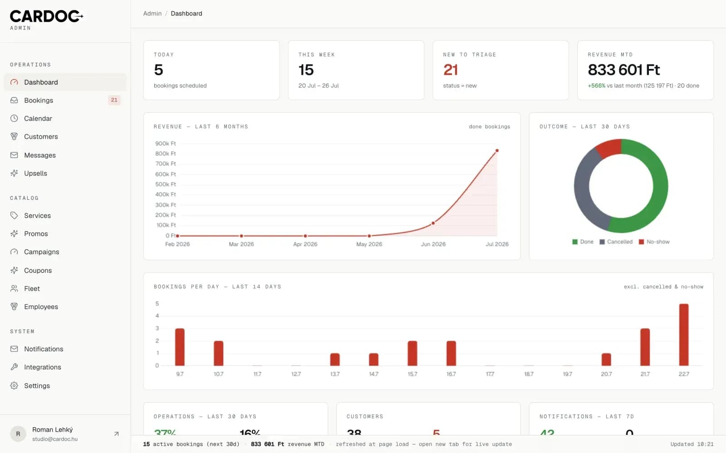Viewport: 726px width, 453px height.
Task: Click the Jul 2026 revenue data point
Action: [497, 150]
